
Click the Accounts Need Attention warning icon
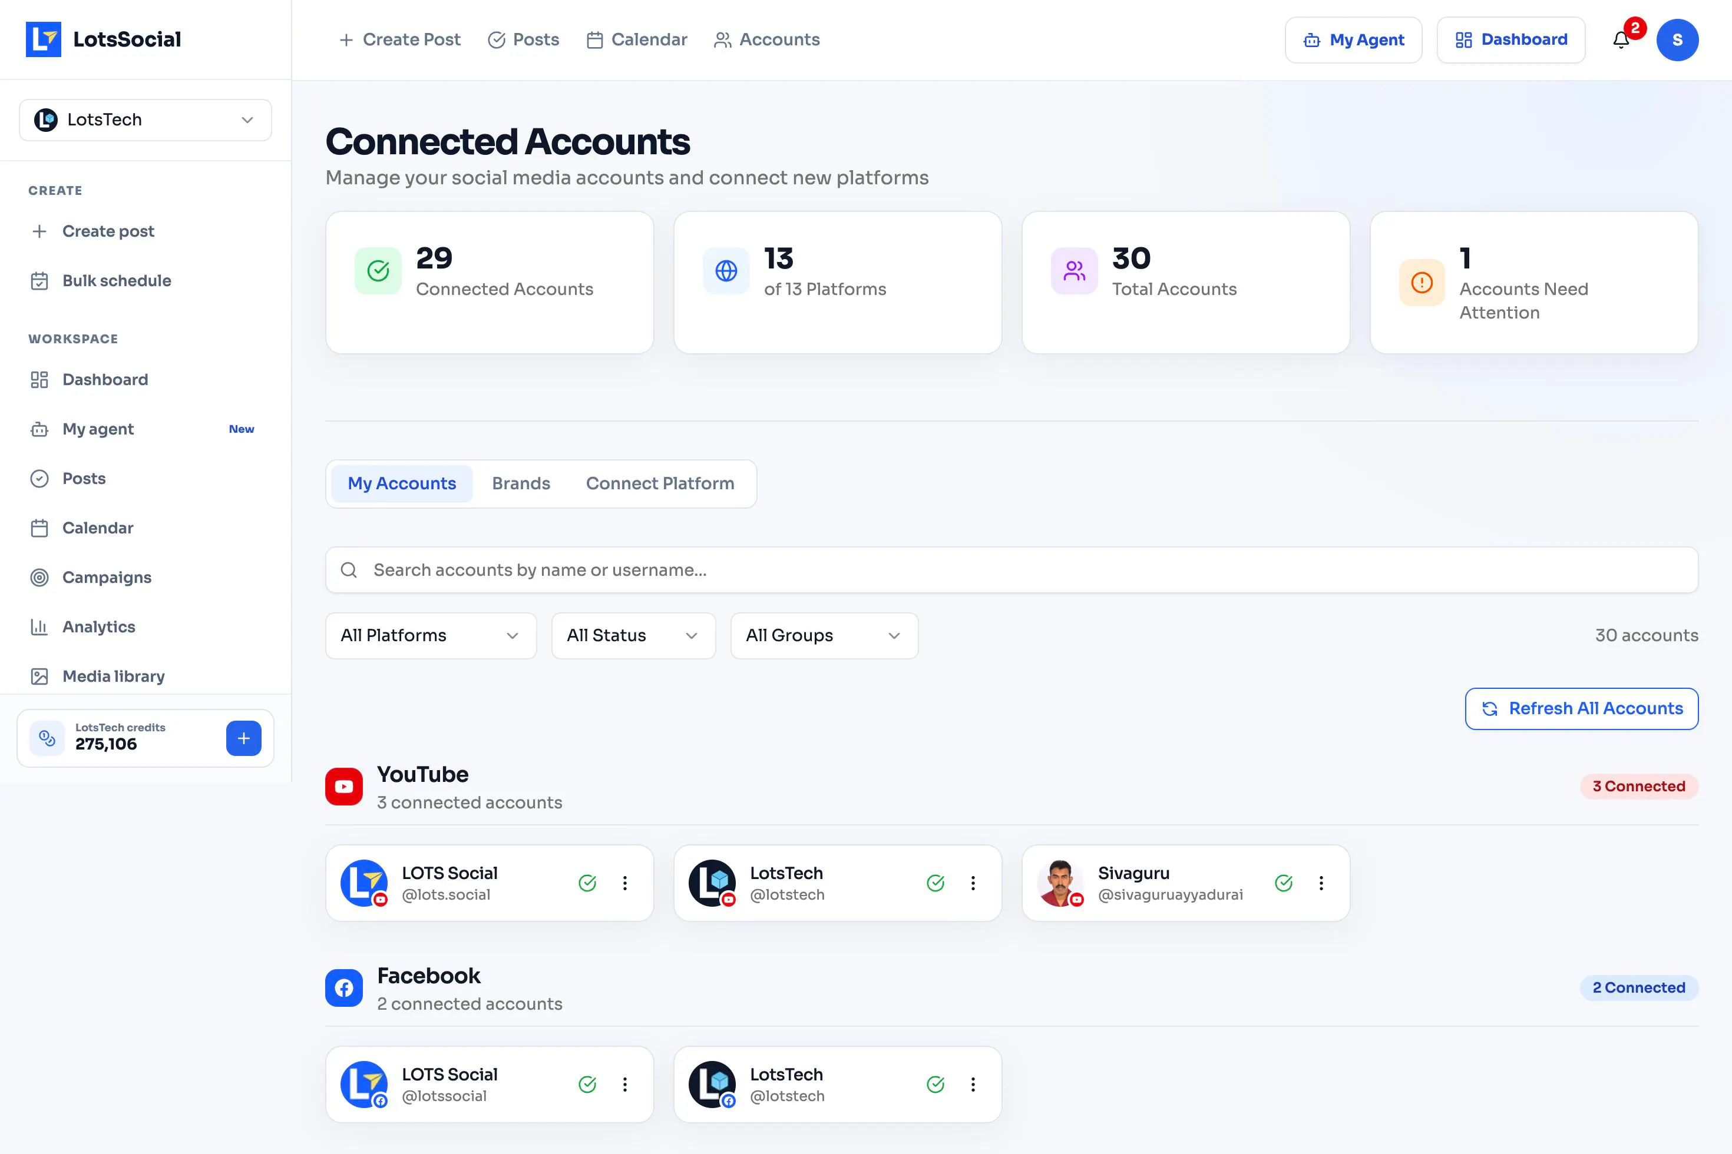coord(1422,283)
